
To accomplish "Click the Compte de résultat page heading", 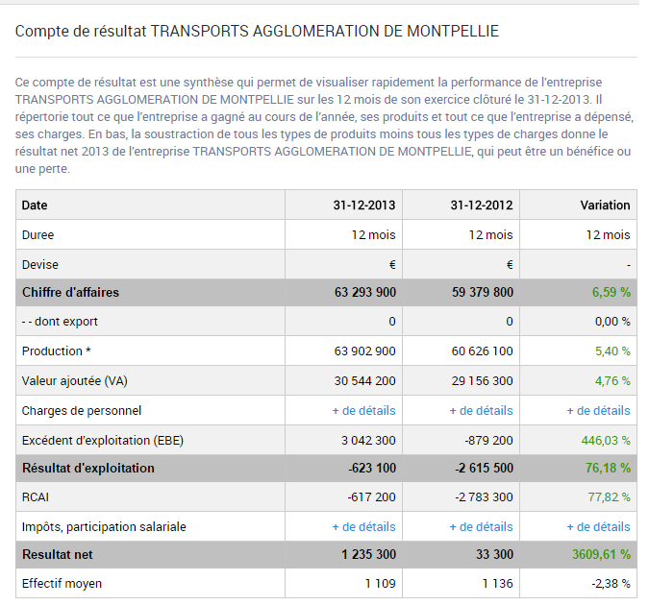I will point(257,32).
